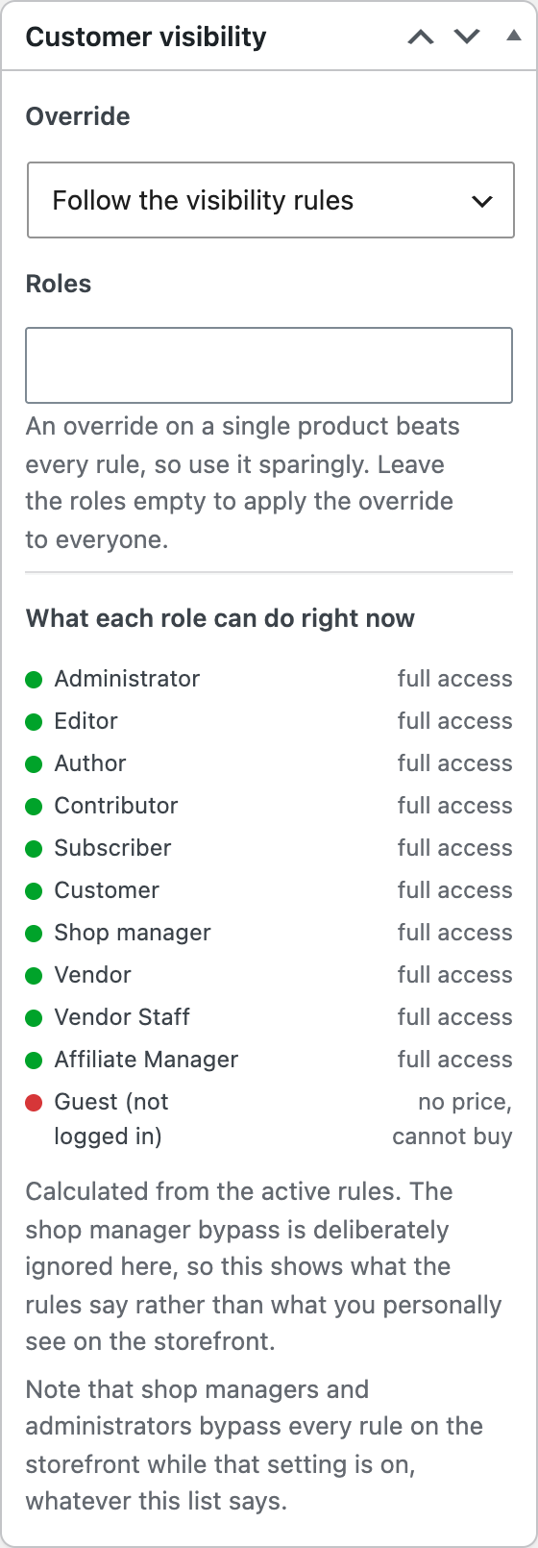Viewport: 538px width, 1548px height.
Task: Click the red dot beside Guest
Action: (x=34, y=1103)
